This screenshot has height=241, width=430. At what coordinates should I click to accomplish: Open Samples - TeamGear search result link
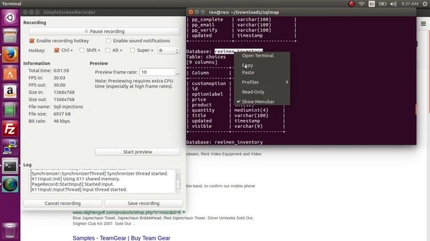121,238
